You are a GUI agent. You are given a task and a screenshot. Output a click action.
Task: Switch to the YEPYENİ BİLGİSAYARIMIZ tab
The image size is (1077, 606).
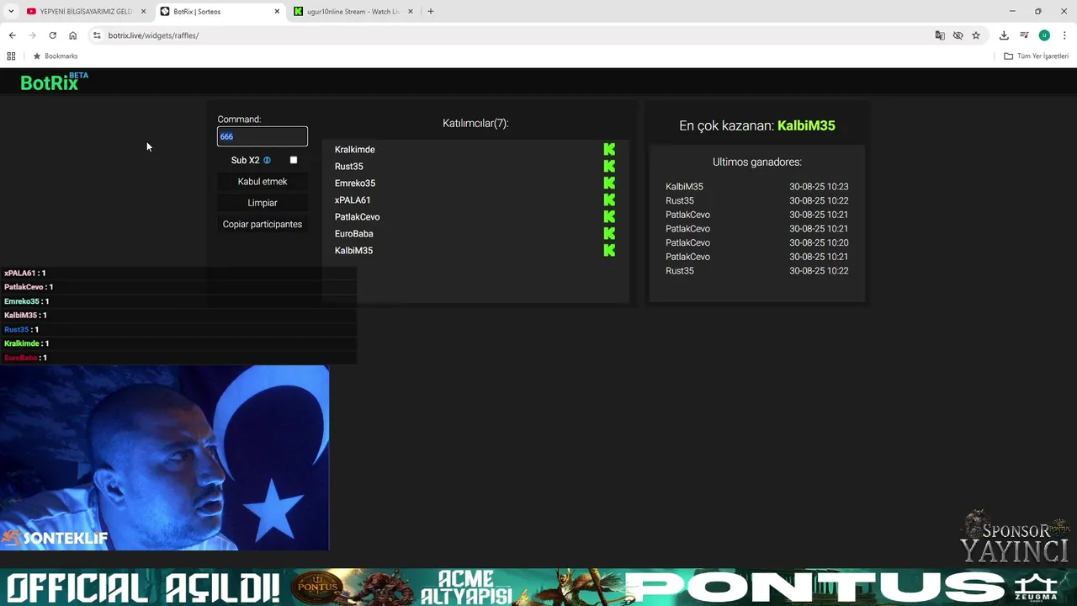86,12
